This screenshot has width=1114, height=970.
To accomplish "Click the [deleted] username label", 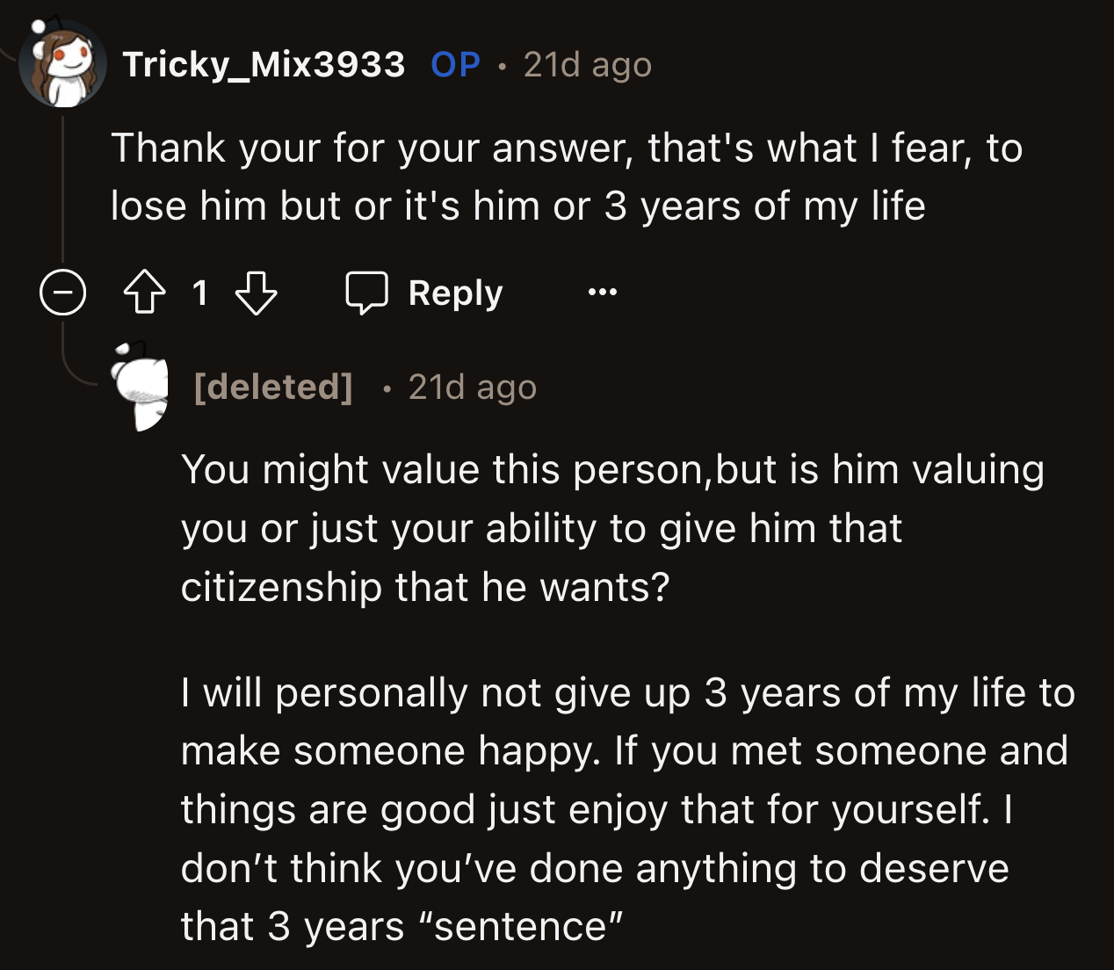I will (x=272, y=386).
